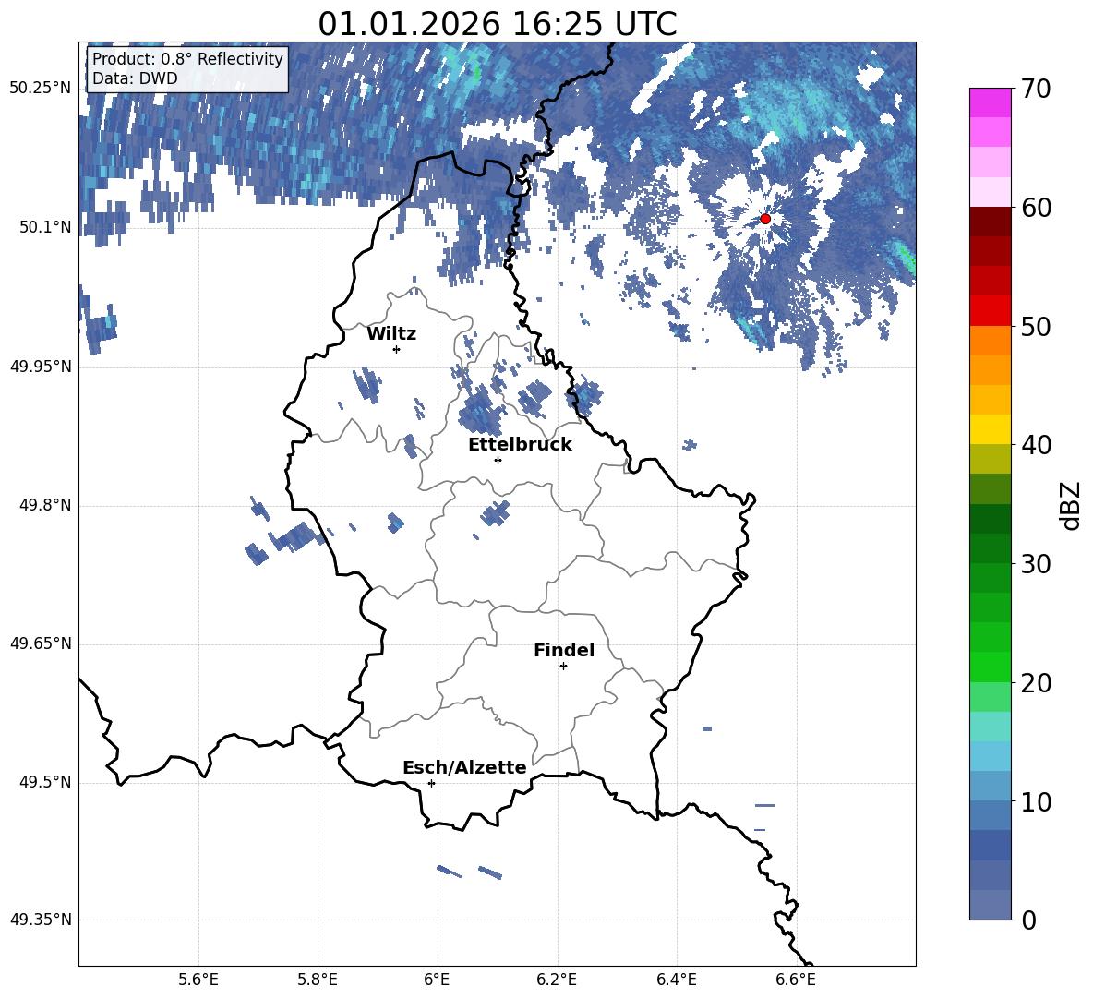Click the colorbar tick label 10
1093x998 pixels.
(x=1036, y=801)
